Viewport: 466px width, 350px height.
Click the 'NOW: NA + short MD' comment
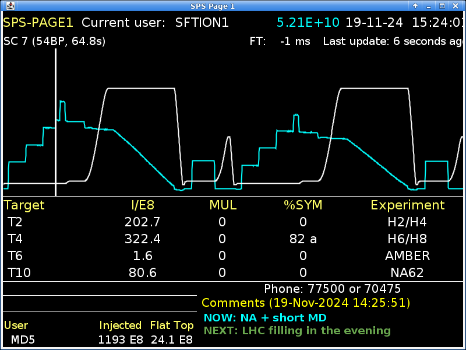[265, 318]
